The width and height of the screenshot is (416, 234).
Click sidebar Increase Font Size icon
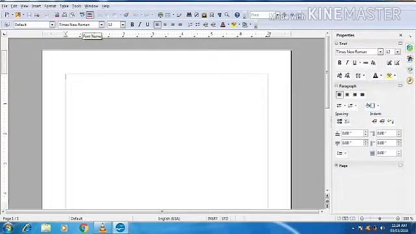pos(389,63)
